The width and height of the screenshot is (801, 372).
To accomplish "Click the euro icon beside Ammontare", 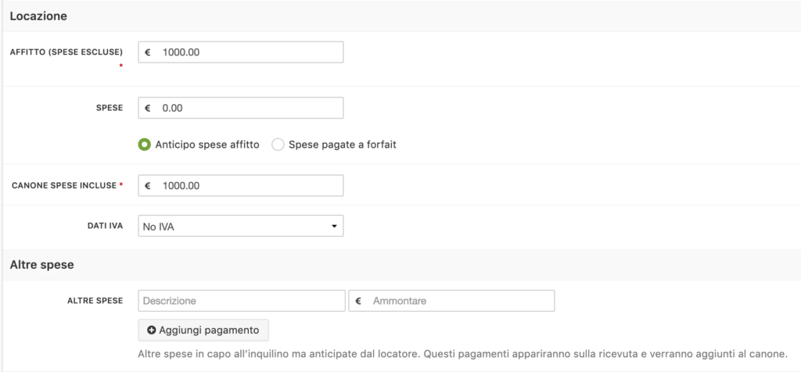I will click(x=358, y=301).
